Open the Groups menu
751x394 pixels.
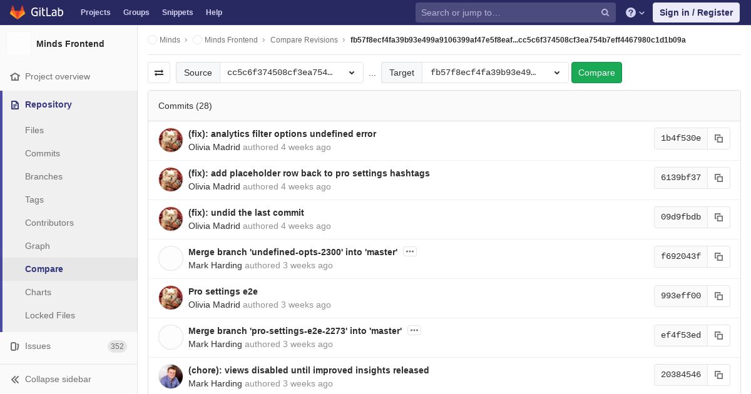[x=136, y=13]
